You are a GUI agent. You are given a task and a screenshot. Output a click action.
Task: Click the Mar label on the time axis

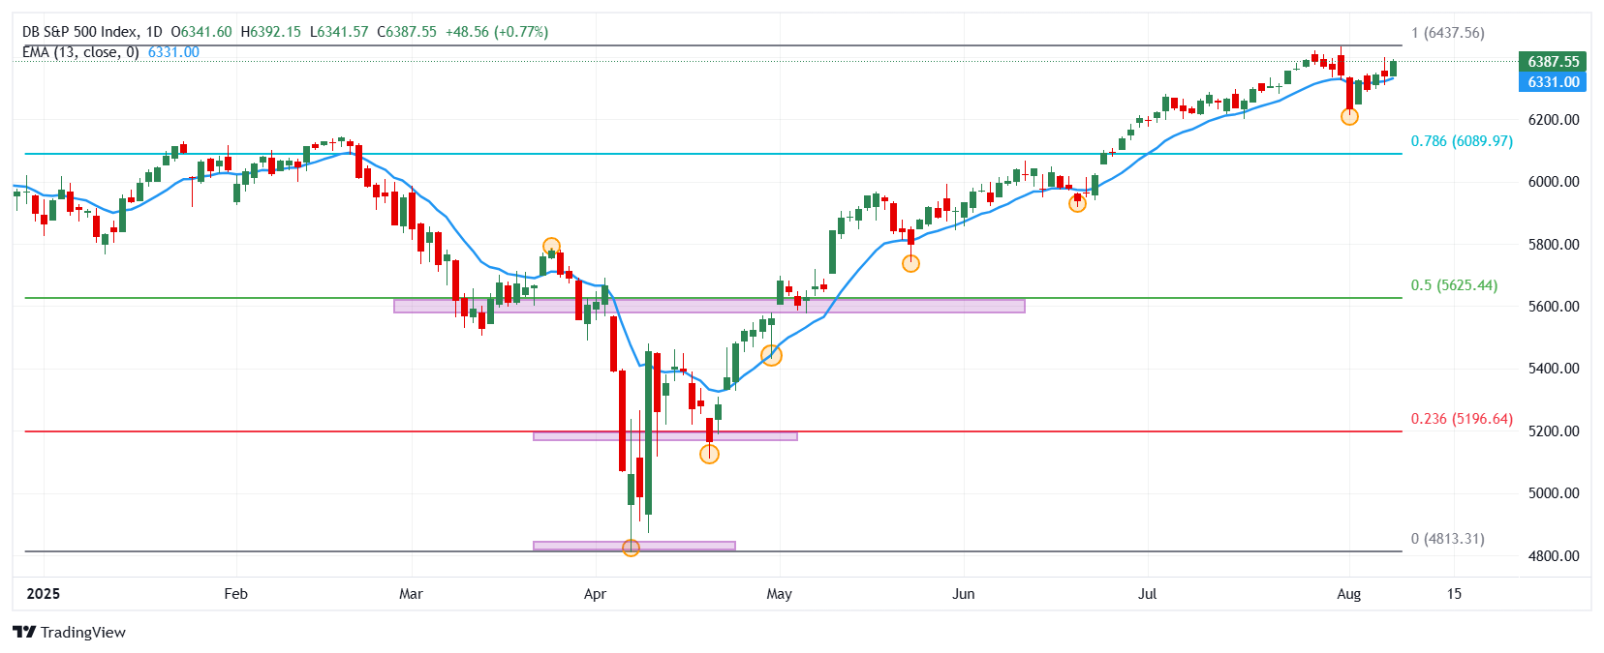[x=411, y=594]
